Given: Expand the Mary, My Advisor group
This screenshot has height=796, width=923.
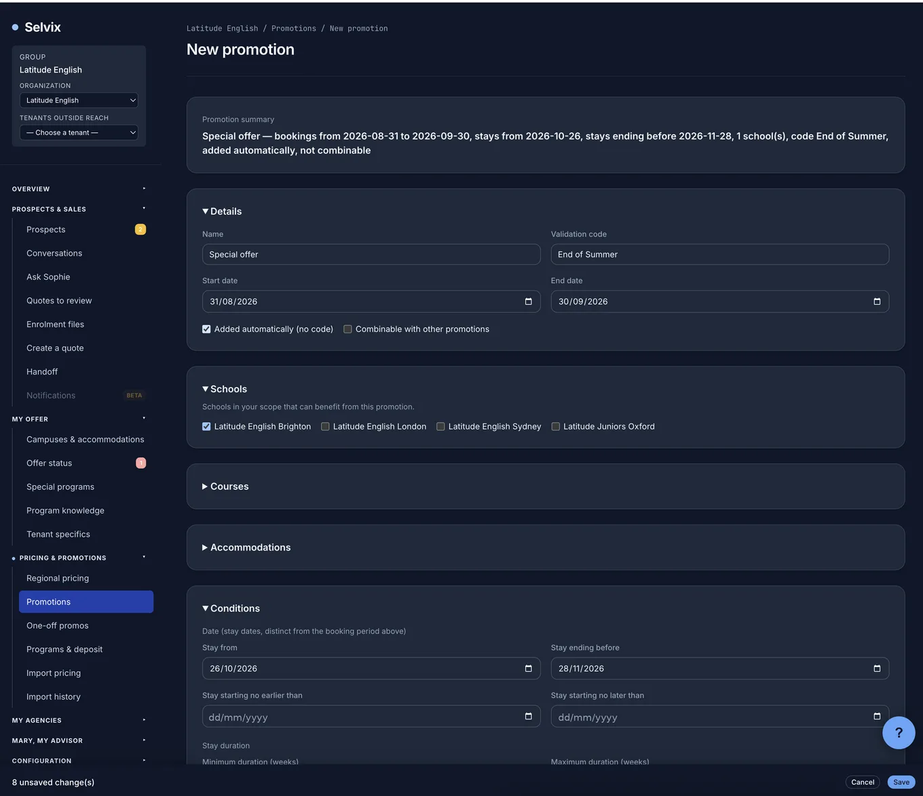Looking at the screenshot, I should click(79, 740).
